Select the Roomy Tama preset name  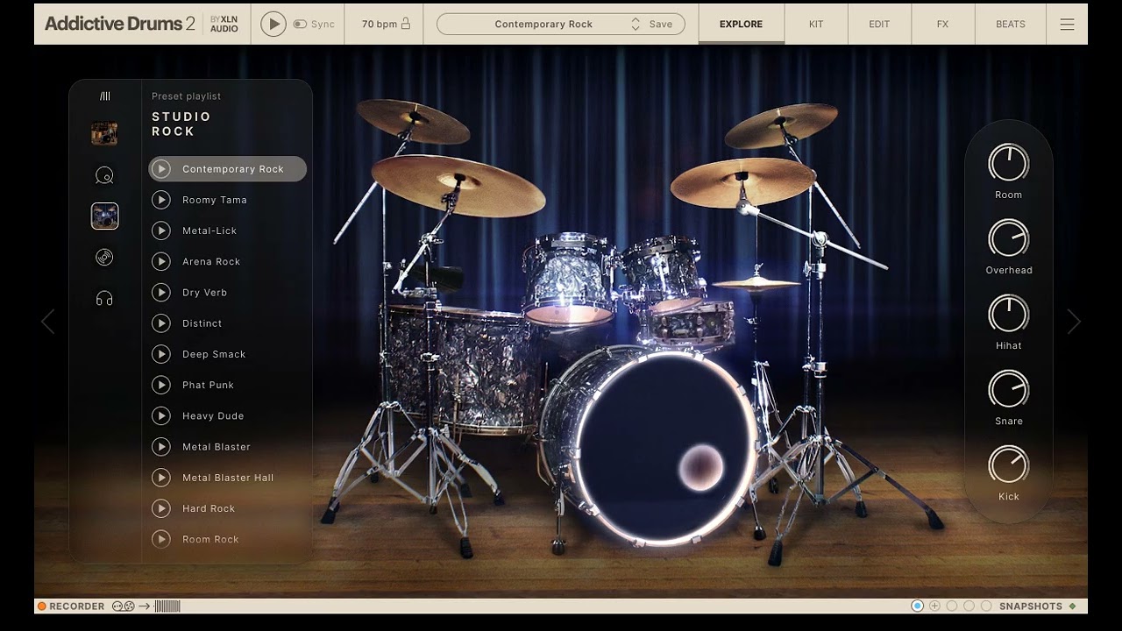pos(215,200)
